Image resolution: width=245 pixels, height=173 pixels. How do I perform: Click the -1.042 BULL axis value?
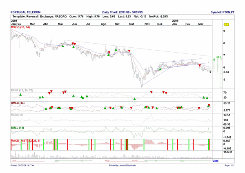click(227, 138)
